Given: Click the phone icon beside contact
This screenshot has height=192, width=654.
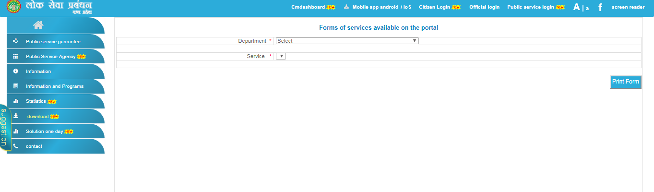Looking at the screenshot, I should click(16, 146).
